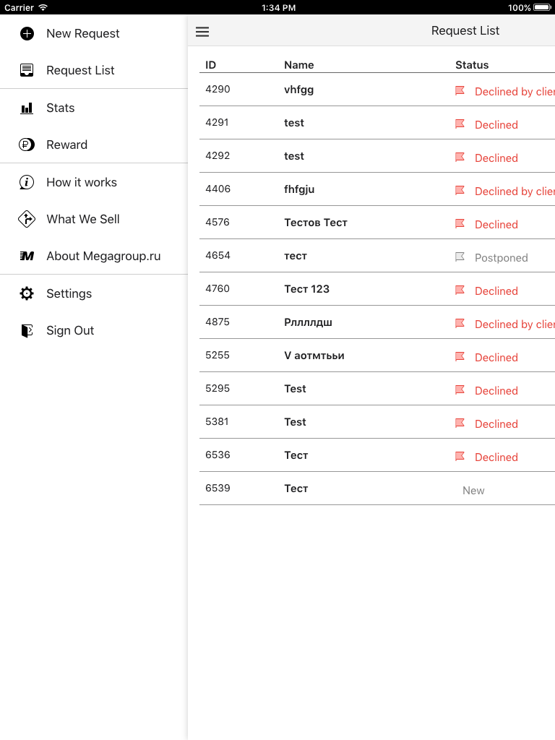Click the red flag for request 5381

460,423
